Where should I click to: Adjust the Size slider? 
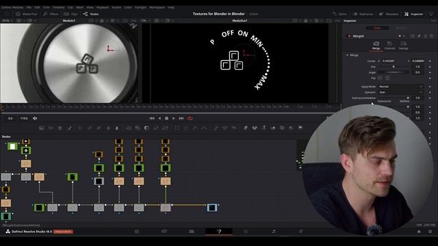tap(394, 67)
